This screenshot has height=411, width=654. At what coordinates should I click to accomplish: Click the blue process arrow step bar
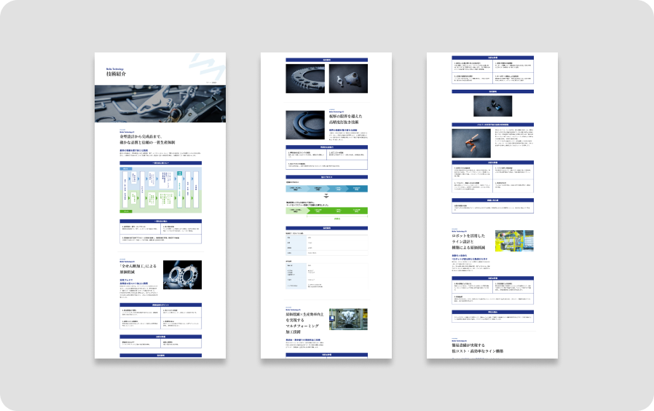326,189
